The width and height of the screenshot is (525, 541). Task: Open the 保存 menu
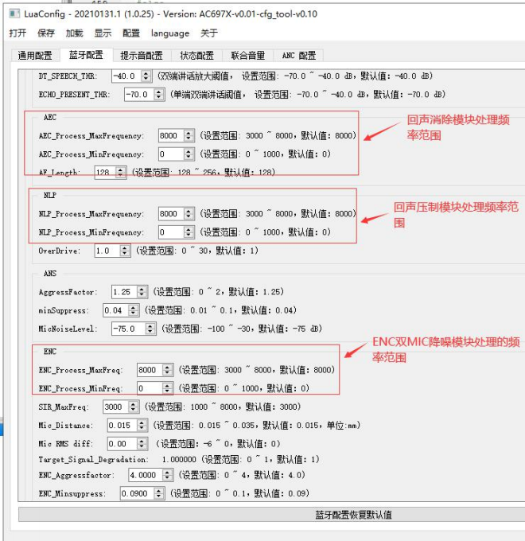tap(46, 33)
